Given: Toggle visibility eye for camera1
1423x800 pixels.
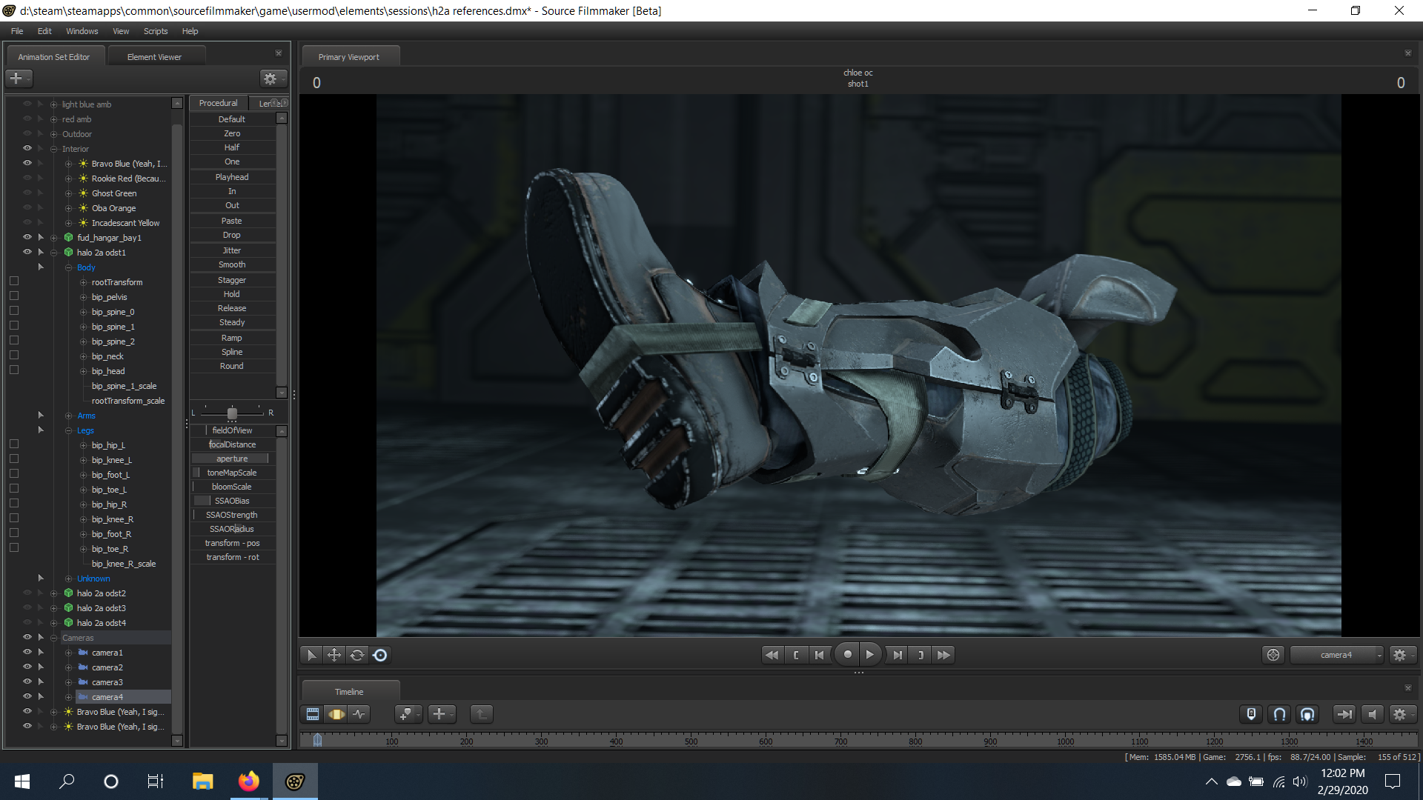Looking at the screenshot, I should (x=27, y=652).
